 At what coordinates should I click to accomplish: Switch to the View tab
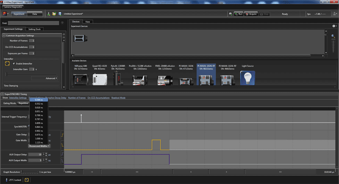click(88, 21)
